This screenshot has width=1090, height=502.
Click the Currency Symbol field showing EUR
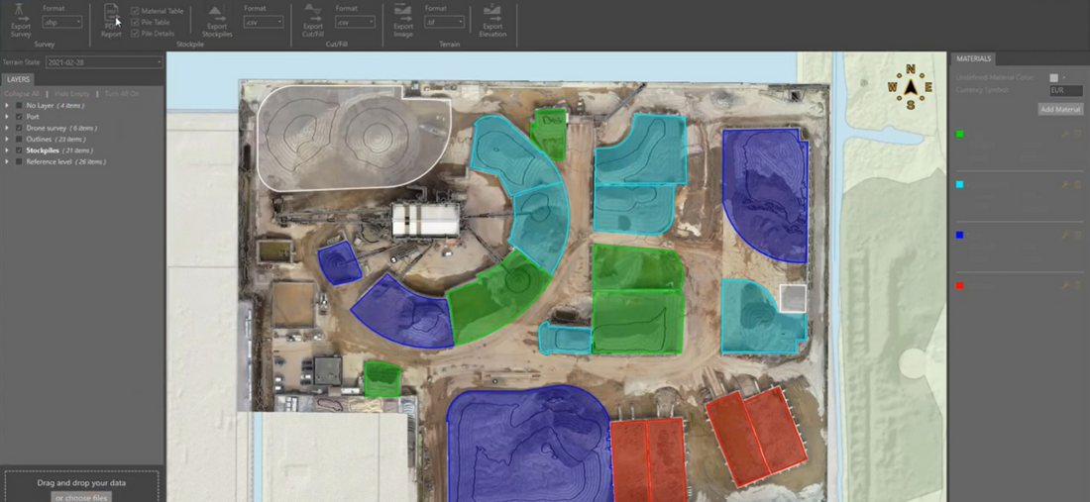tap(1066, 91)
